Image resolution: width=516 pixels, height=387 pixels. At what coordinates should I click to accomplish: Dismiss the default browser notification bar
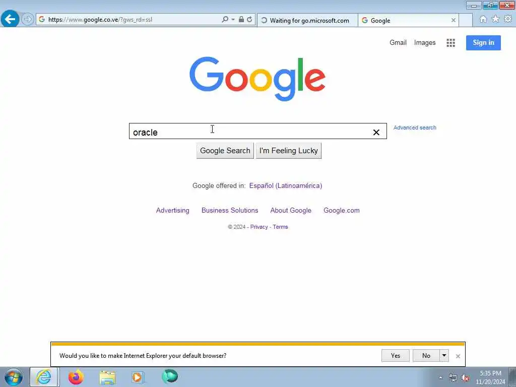(458, 356)
